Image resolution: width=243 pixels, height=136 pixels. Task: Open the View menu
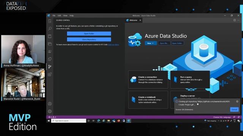click(65, 15)
